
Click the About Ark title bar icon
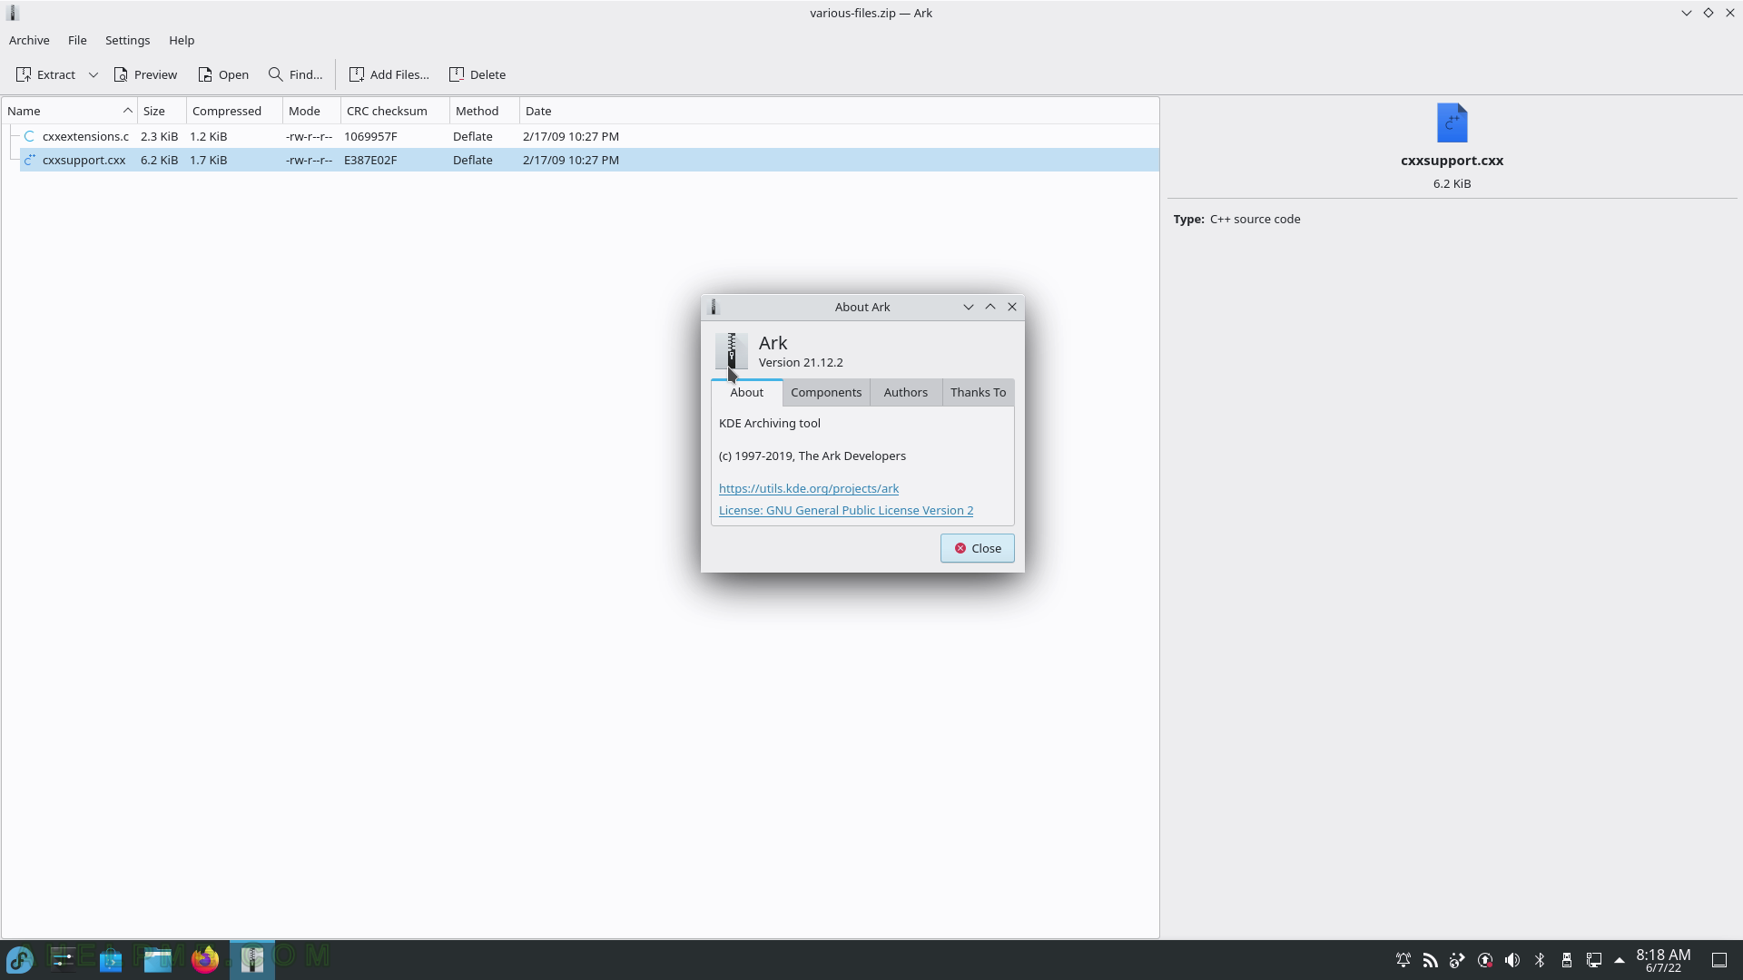tap(714, 307)
